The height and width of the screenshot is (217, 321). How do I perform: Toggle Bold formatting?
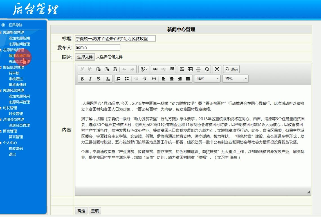(82, 79)
